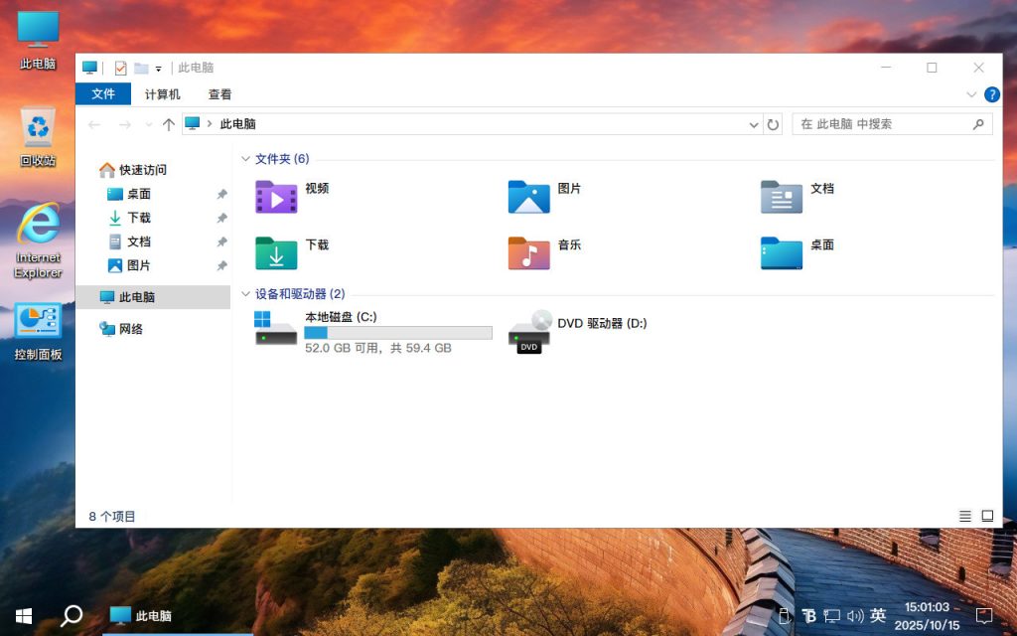Collapse the 文件夹 (6) section
Viewport: 1017px width, 636px height.
click(x=245, y=159)
